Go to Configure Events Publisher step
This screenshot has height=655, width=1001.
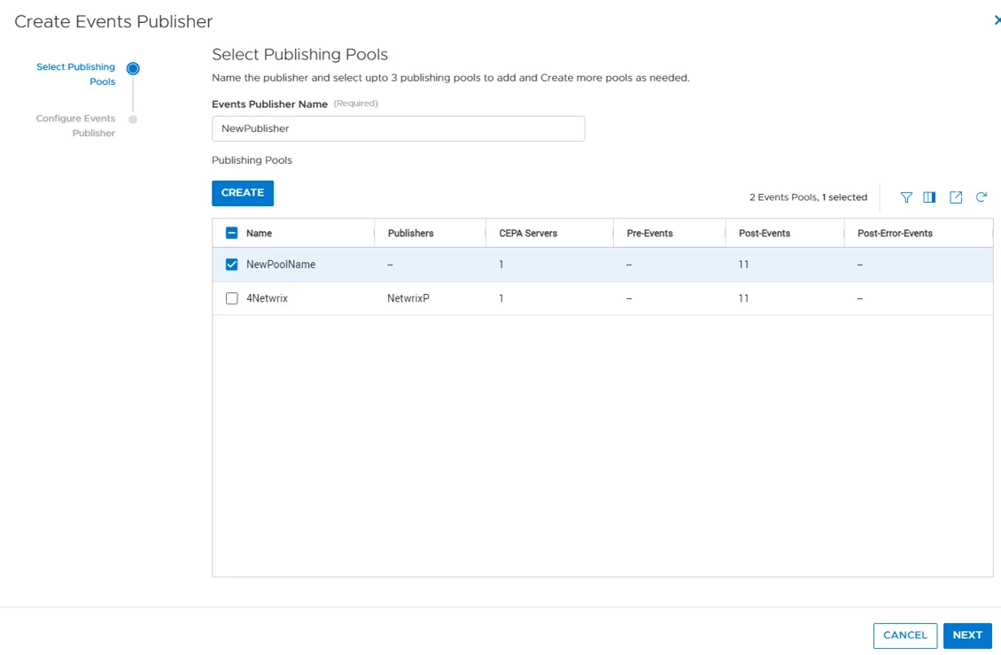tap(76, 126)
